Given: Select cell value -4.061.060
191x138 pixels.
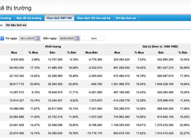Looking at the screenshot, I should tap(95, 92).
